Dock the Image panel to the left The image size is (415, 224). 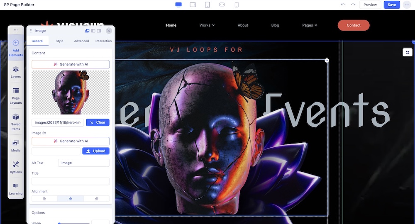coord(93,31)
